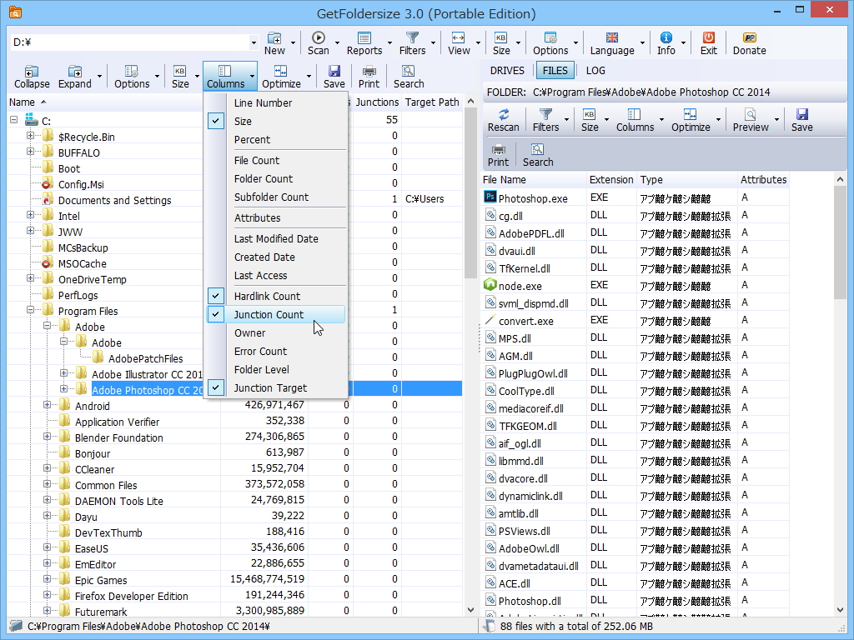This screenshot has height=640, width=854.
Task: Toggle the Hardlink Count column
Action: click(x=267, y=297)
